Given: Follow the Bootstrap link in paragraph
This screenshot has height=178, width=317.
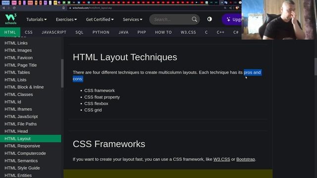Looking at the screenshot, I should pos(246,159).
